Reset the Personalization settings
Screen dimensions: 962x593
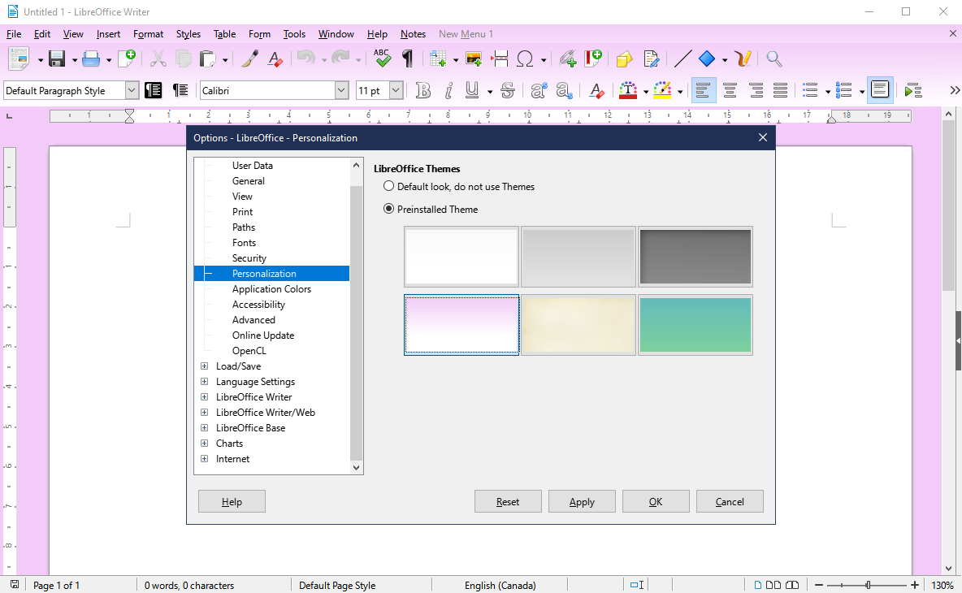point(508,500)
